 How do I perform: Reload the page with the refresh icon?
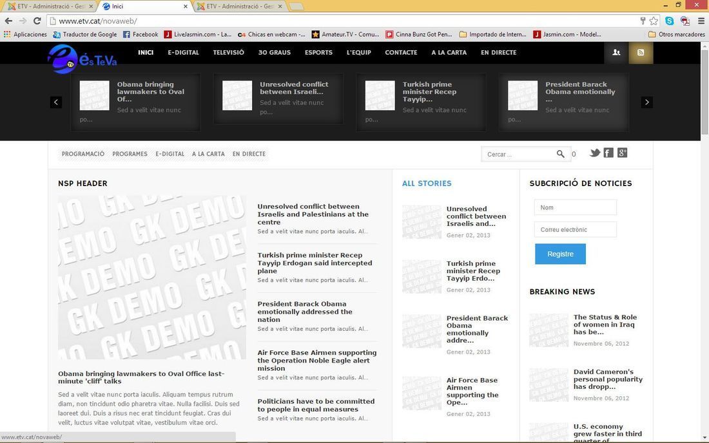tap(37, 21)
